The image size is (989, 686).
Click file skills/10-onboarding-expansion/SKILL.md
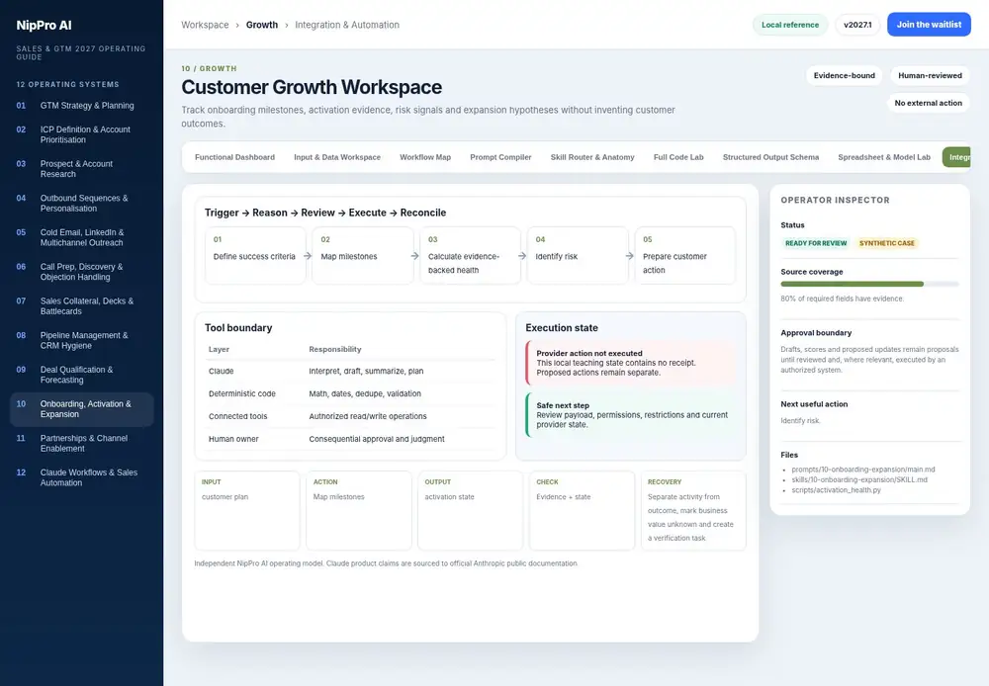[859, 479]
